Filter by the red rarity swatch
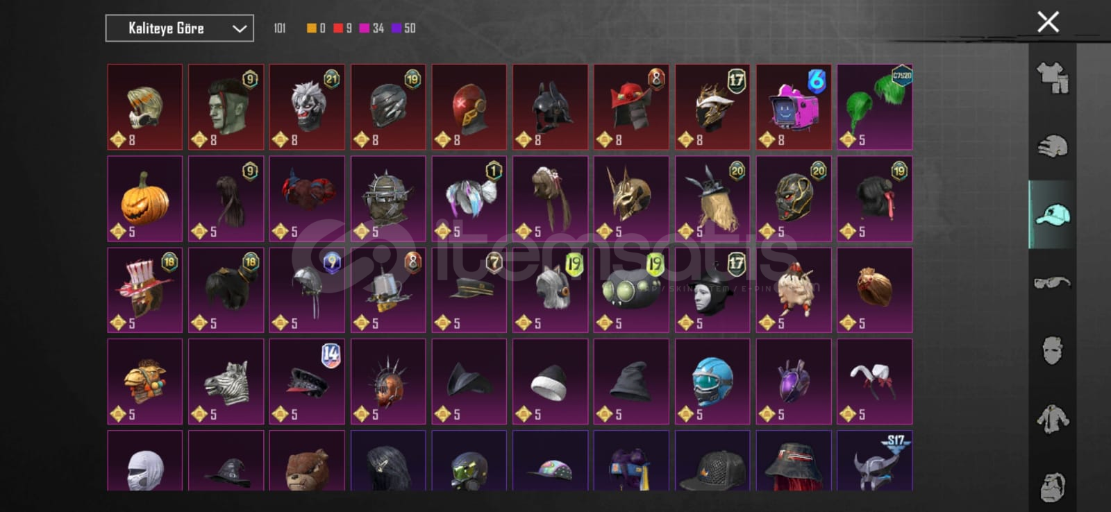Screen dimensions: 1111x512 tap(338, 28)
